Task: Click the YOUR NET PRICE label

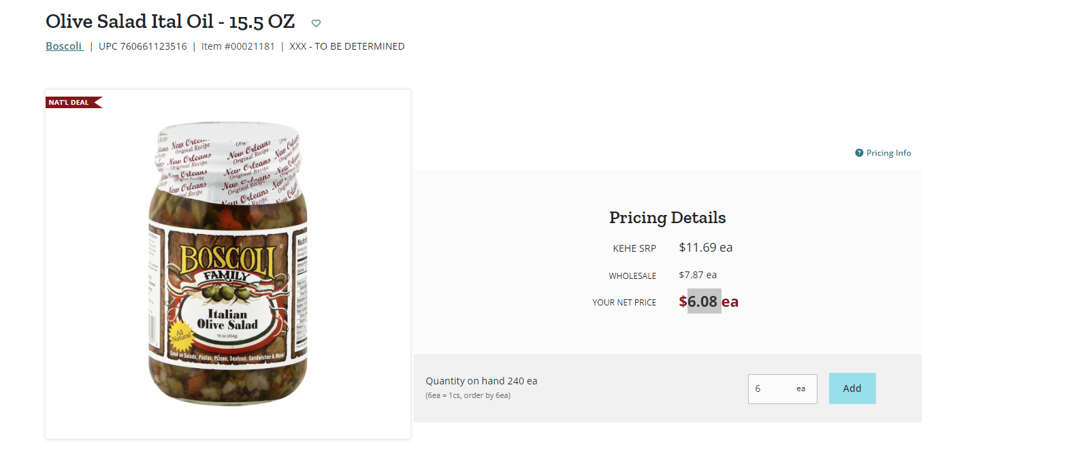Action: click(624, 303)
